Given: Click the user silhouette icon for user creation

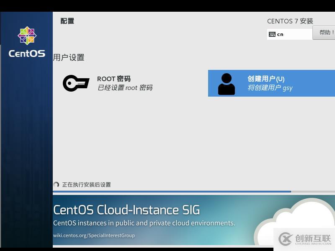Looking at the screenshot, I should (x=226, y=83).
